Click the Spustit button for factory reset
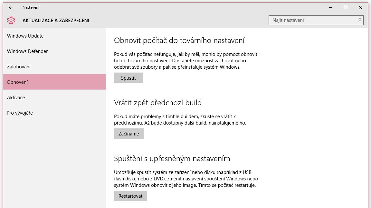 [x=128, y=78]
